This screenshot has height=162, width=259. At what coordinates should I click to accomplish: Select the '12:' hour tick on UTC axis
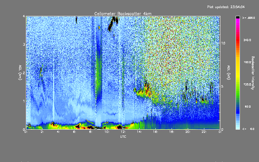pos(123,132)
